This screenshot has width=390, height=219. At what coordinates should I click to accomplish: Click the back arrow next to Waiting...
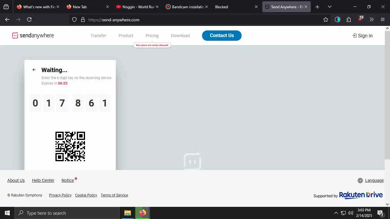[x=34, y=70]
